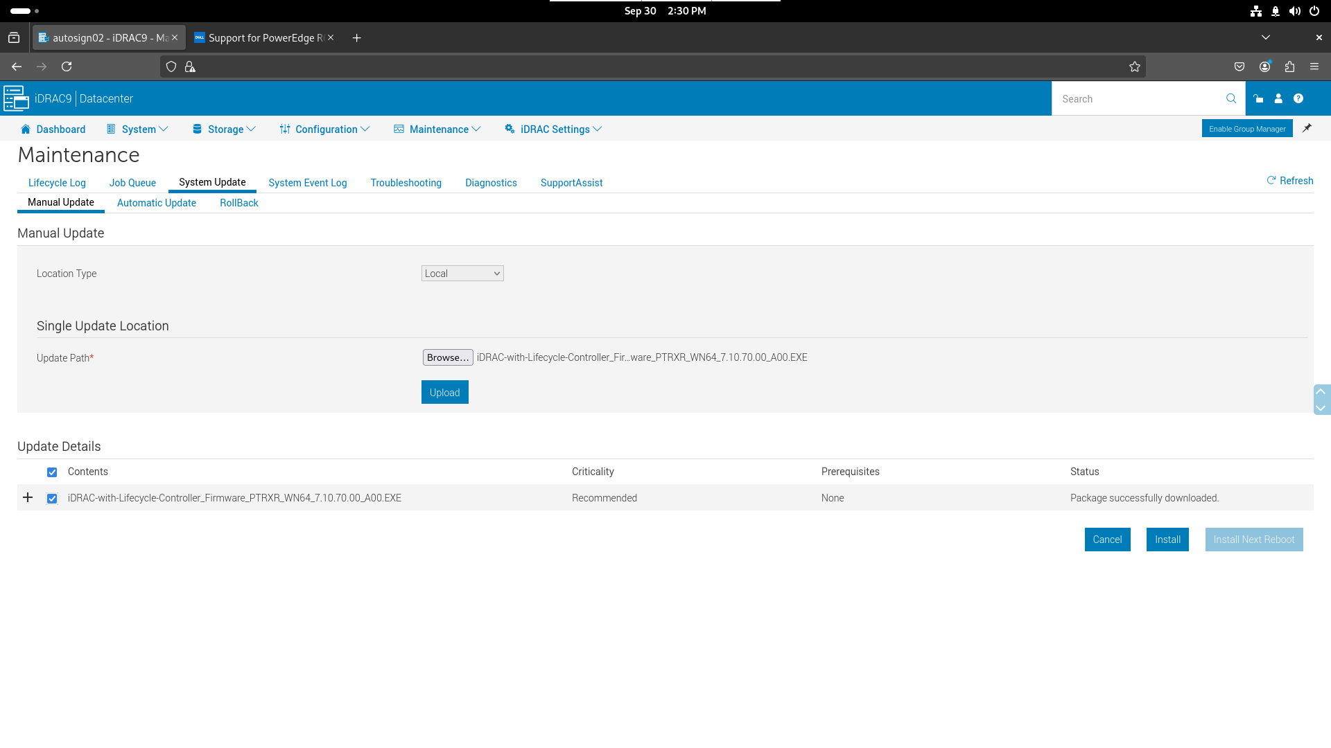Expand the Storage menu chevron
1331x748 pixels.
[251, 129]
